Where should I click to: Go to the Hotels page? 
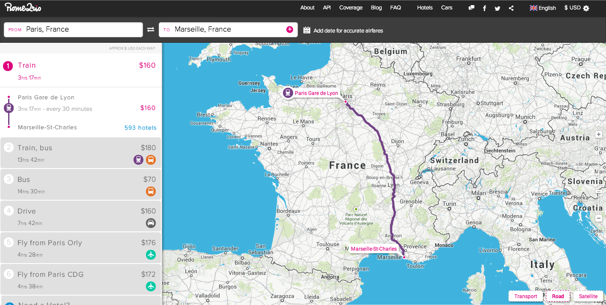[425, 8]
